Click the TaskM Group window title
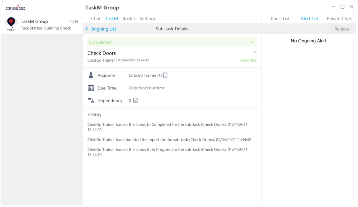This screenshot has width=358, height=207. pyautogui.click(x=102, y=8)
